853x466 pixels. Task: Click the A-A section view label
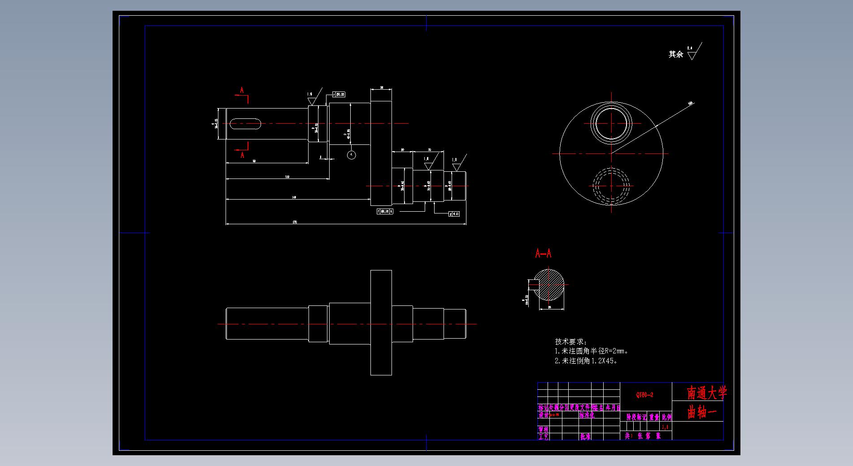click(543, 253)
